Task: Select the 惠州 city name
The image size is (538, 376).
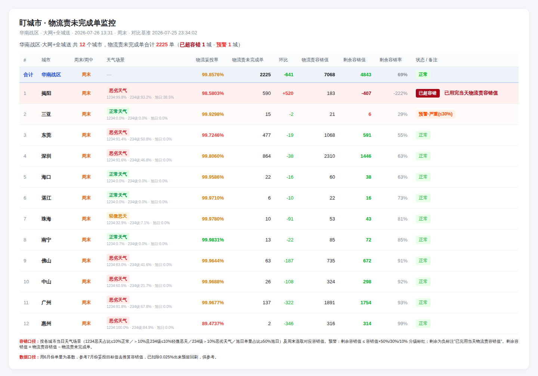Action: point(46,324)
